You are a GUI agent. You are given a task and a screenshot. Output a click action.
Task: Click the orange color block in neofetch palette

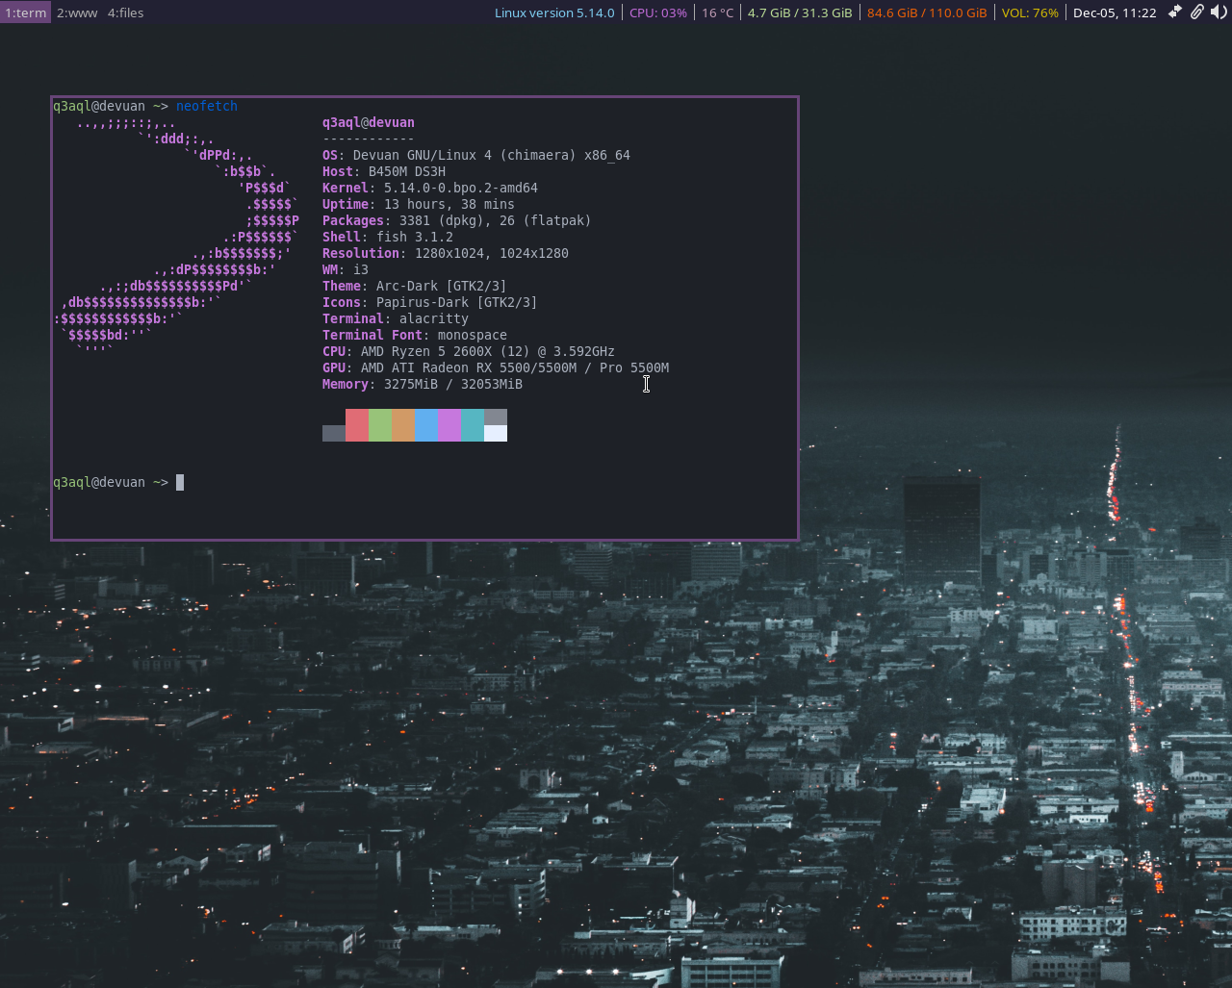[x=403, y=425]
